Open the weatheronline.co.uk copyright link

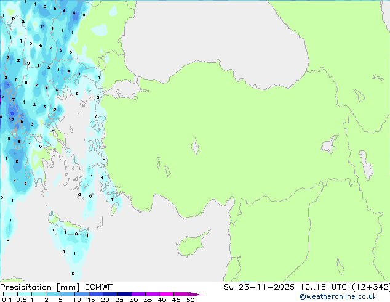338,296
